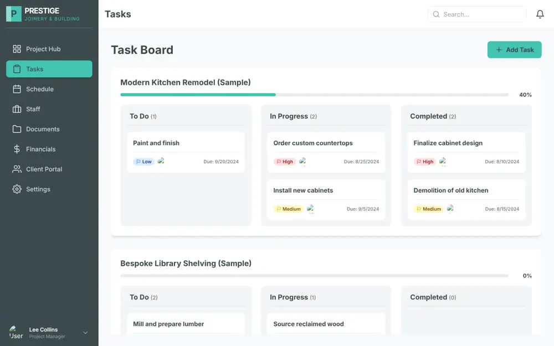Image resolution: width=554 pixels, height=346 pixels.
Task: Click the 0% progress label
Action: (527, 276)
